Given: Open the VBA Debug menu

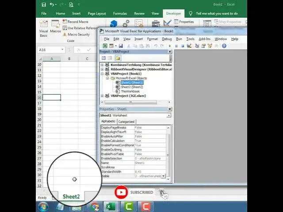Looking at the screenshot, I should (167, 39).
